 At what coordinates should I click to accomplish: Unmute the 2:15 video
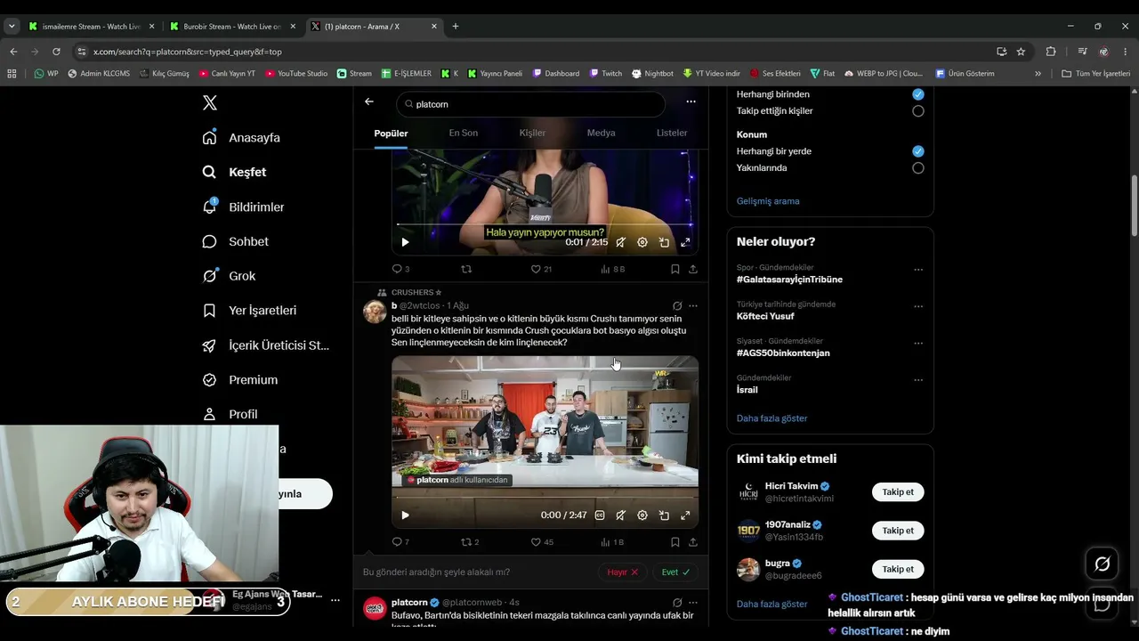(x=621, y=242)
